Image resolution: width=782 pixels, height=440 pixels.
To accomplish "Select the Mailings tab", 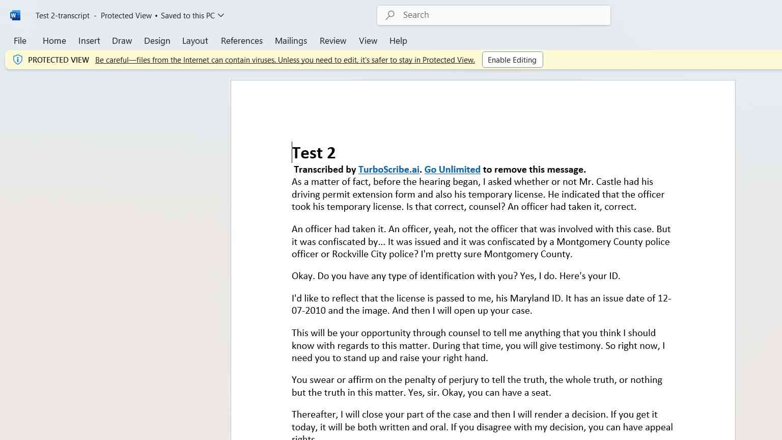I will (x=291, y=41).
